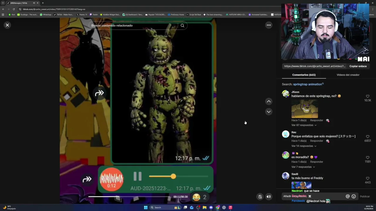
Task: Toggle video sound with speaker icon
Action: click(268, 197)
